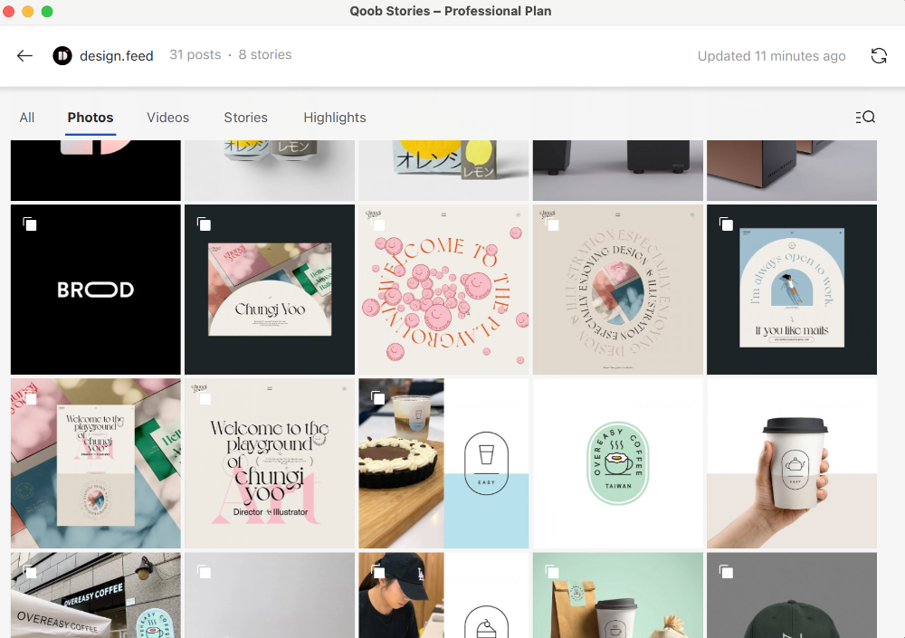Click the '8 stories' count text

click(265, 55)
